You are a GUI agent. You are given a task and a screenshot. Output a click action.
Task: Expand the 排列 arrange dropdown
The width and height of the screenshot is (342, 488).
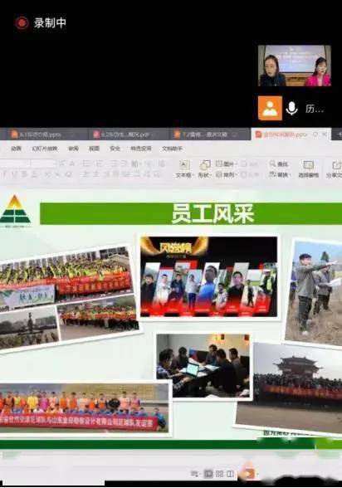pos(227,174)
